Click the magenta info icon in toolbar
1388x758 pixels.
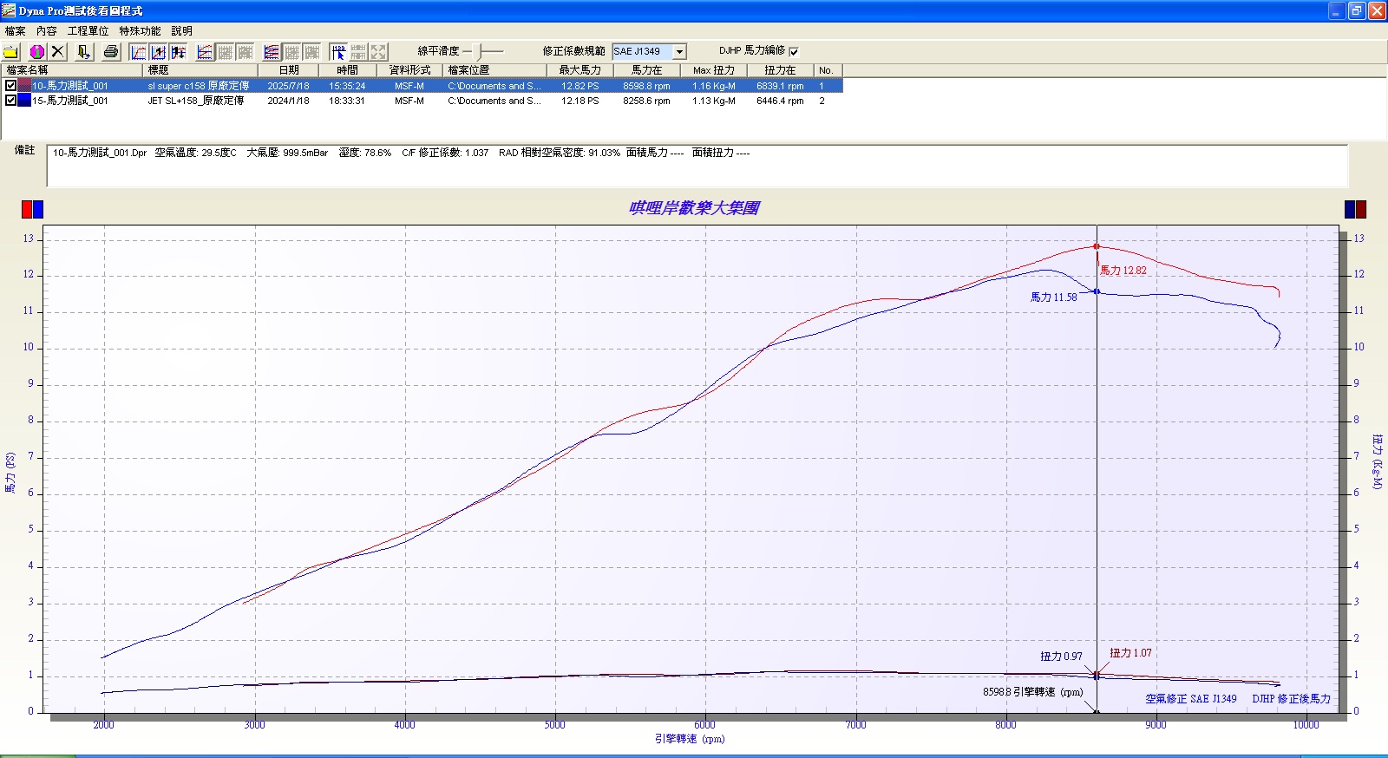(x=36, y=52)
